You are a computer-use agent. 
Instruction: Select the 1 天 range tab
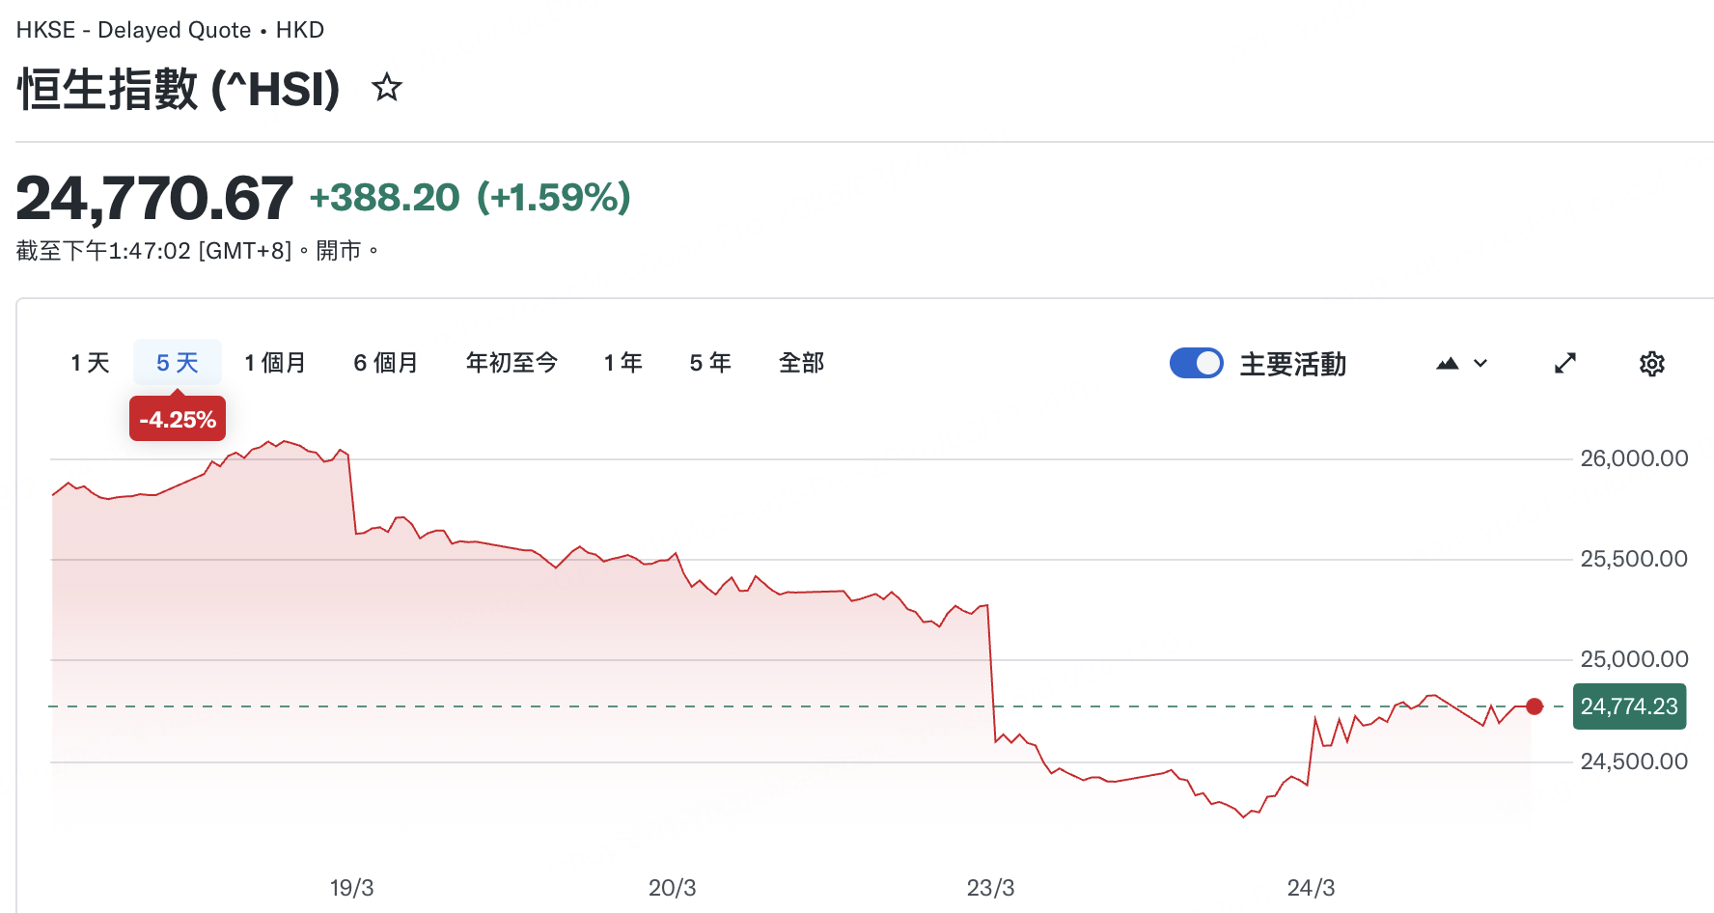point(90,363)
